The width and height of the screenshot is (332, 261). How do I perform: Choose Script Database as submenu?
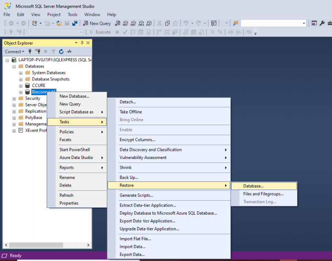pyautogui.click(x=77, y=112)
